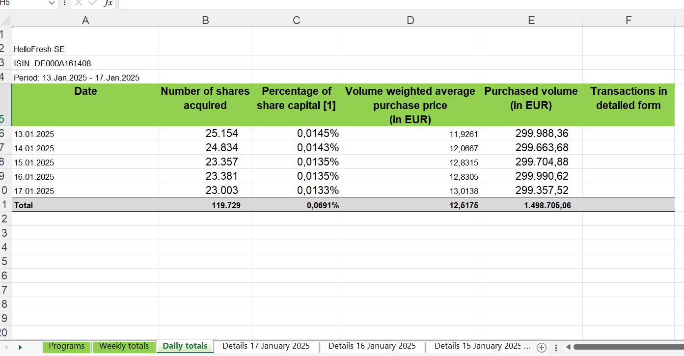Switch to the Programs sheet tab
Screen dimensions: 684x356
pos(67,346)
